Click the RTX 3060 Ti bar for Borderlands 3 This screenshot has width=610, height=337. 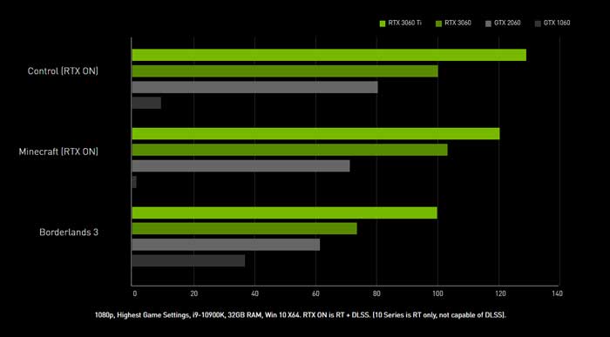point(285,212)
